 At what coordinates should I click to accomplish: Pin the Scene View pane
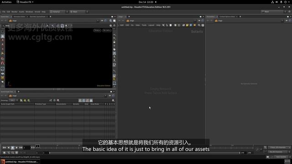click(x=102, y=20)
